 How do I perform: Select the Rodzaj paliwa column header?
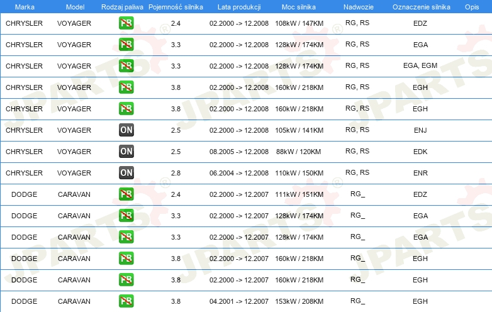[x=122, y=6]
